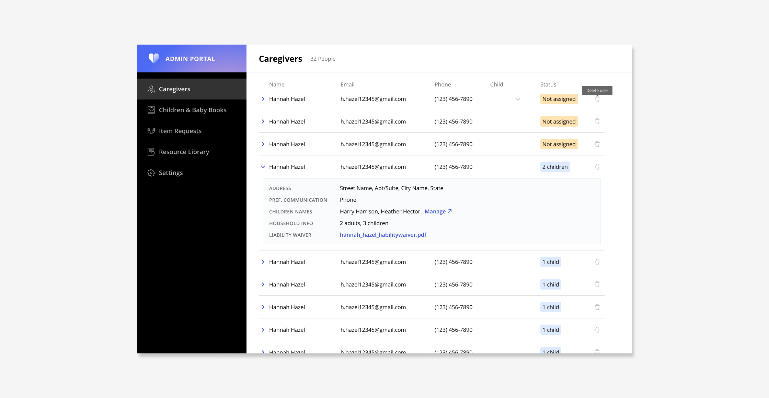Click the Children & Baby Books icon
Screen dimensions: 769x398
click(x=151, y=110)
